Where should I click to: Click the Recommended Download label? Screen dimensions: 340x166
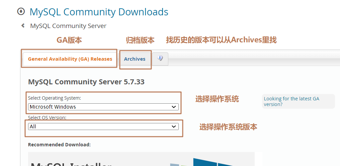click(60, 145)
